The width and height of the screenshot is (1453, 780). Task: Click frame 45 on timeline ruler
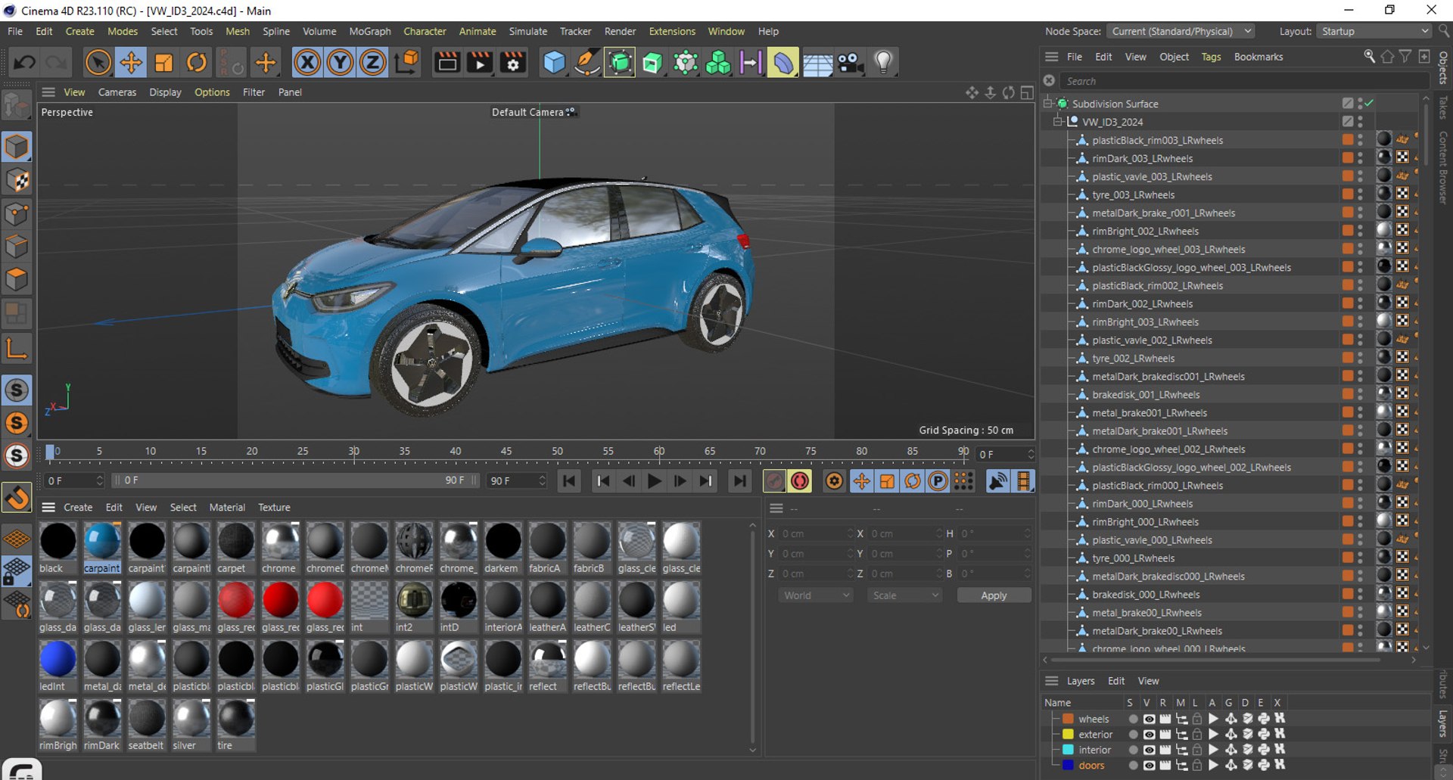coord(506,452)
